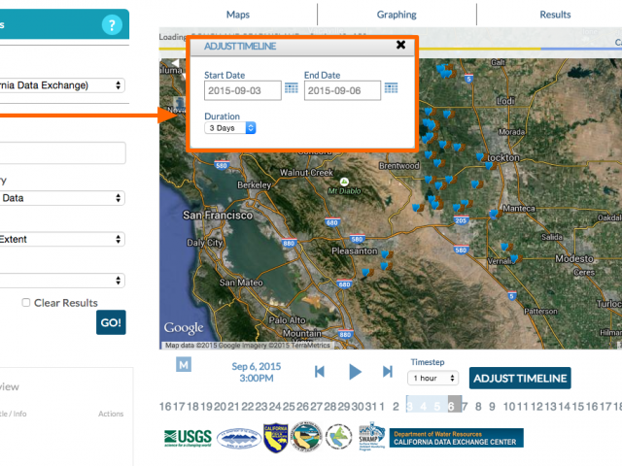
Task: Click the Start Date input field
Action: [243, 90]
